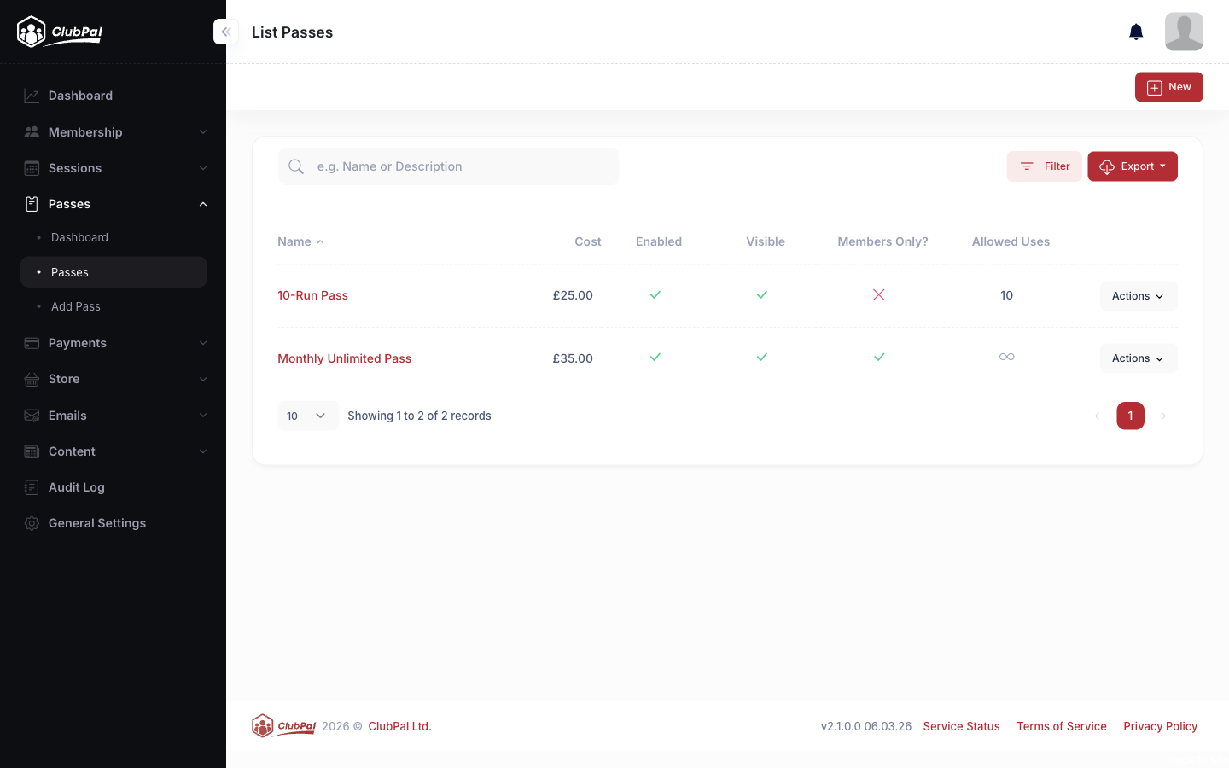This screenshot has width=1229, height=768.
Task: Click the profile avatar in the header
Action: pos(1184,32)
